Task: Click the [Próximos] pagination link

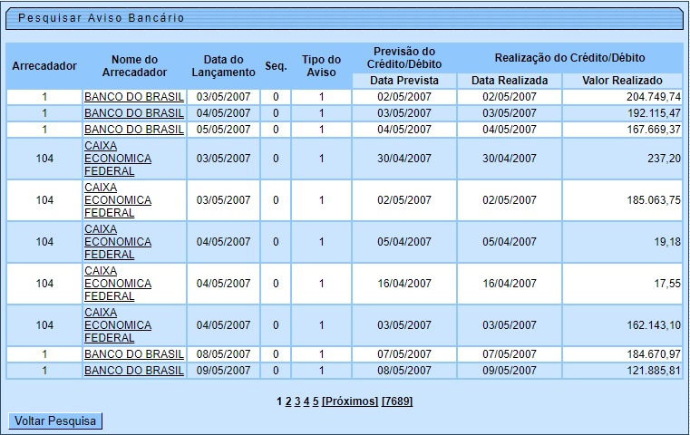Action: pos(350,401)
